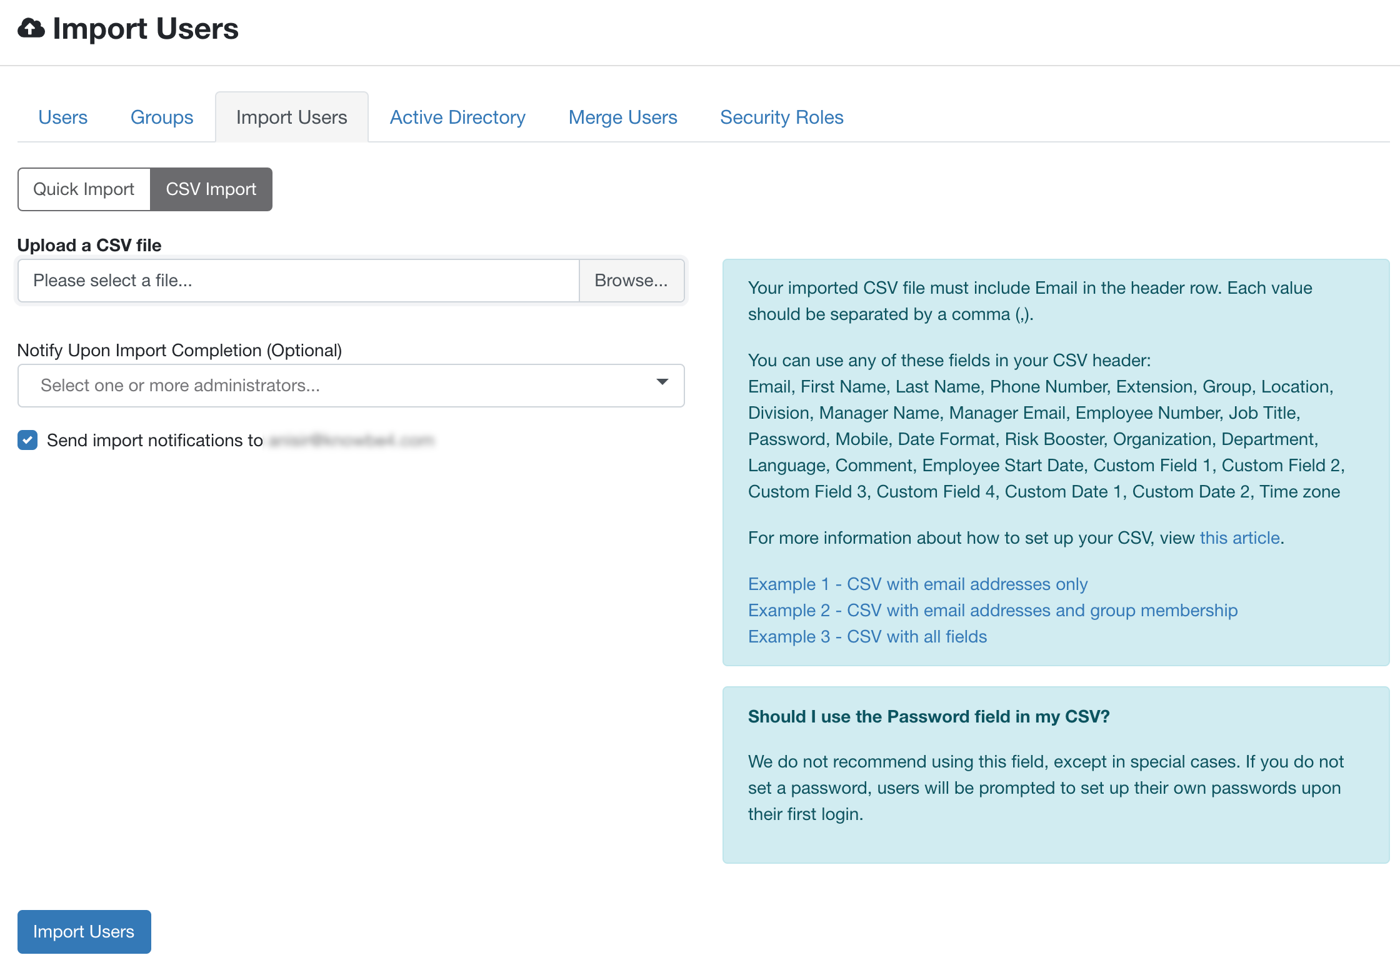1400x970 pixels.
Task: Switch to Quick Import mode
Action: pos(84,189)
